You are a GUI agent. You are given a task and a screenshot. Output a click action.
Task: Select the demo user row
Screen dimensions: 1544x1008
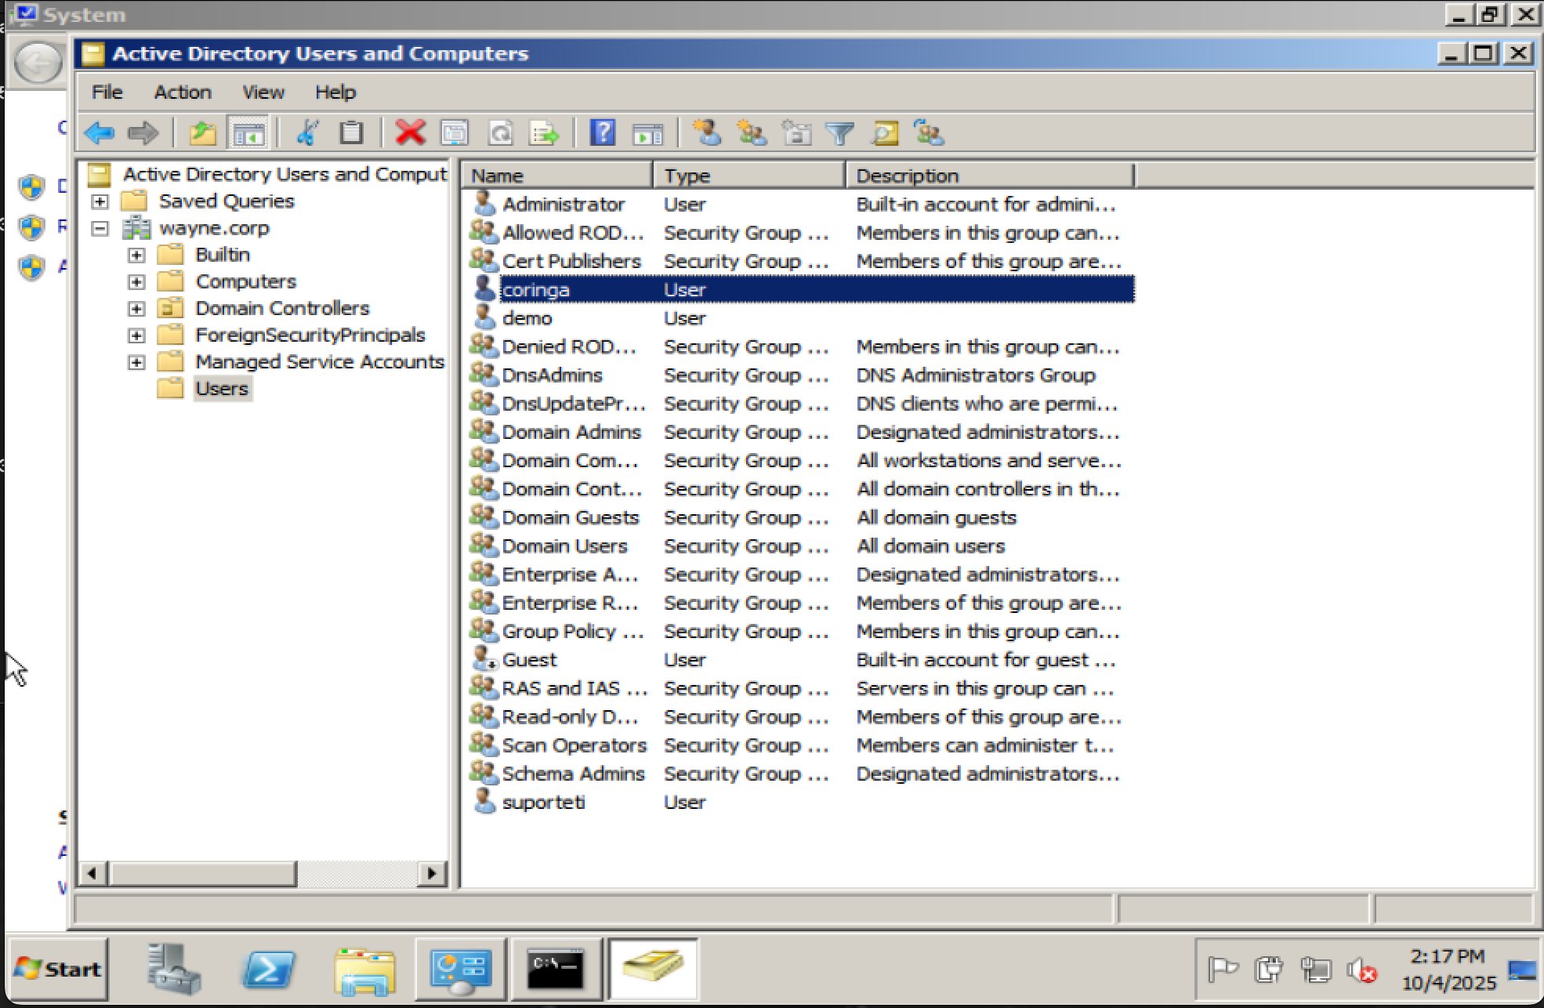(x=801, y=318)
